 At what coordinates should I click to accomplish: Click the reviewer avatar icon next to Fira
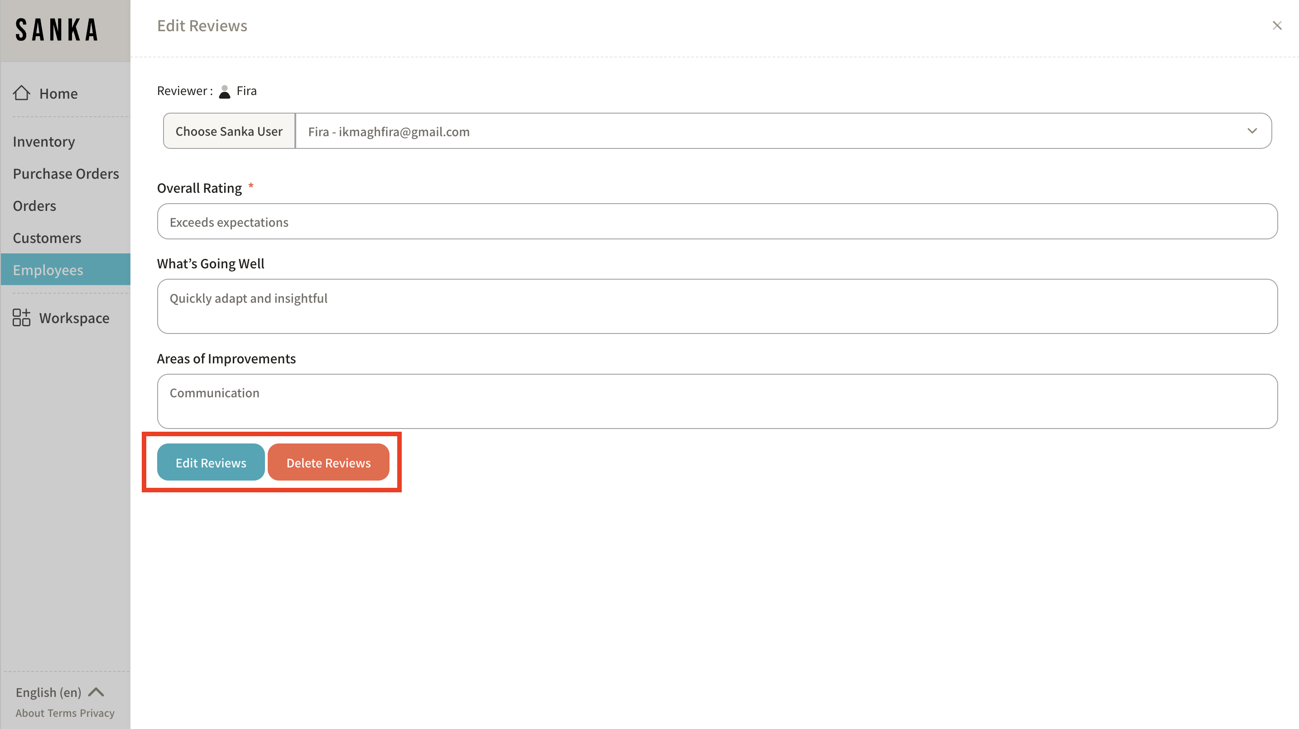point(224,91)
